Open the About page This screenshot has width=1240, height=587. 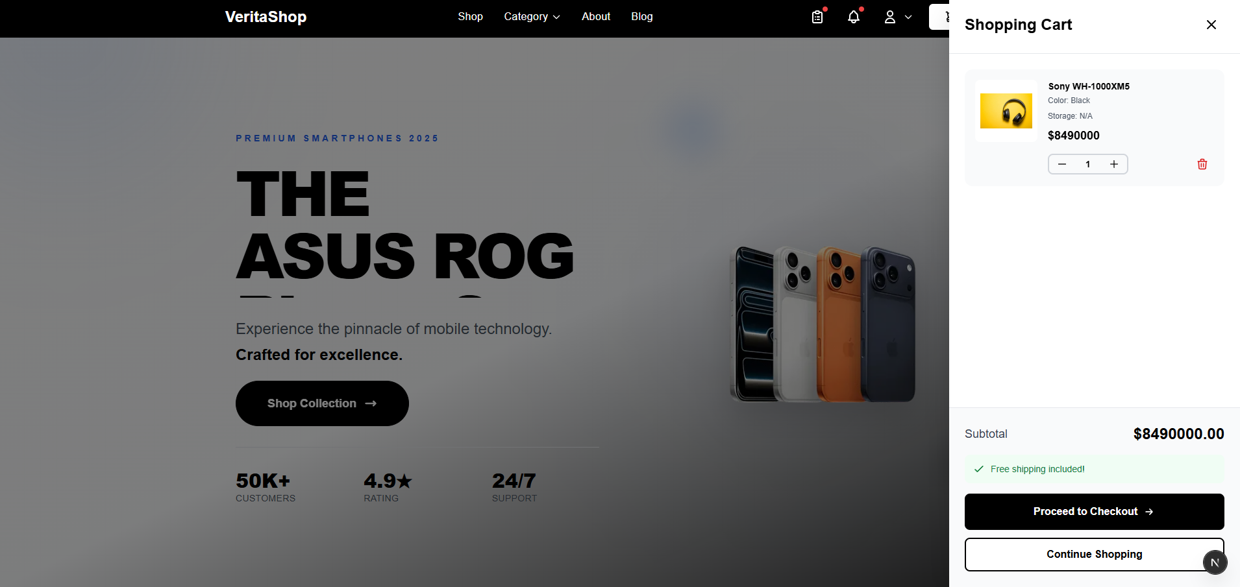[x=596, y=17]
